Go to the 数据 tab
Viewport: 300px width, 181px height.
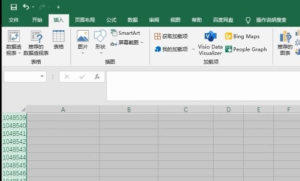click(x=133, y=20)
